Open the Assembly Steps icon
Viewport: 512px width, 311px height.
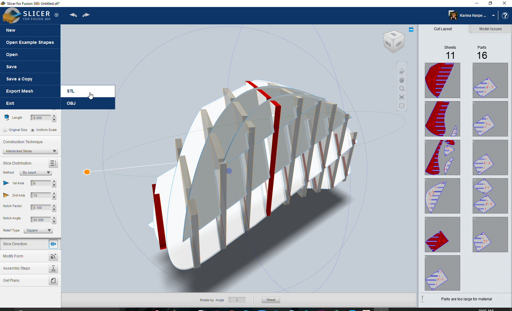pyautogui.click(x=53, y=268)
